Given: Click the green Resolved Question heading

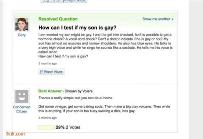Looking at the screenshot, I should pyautogui.click(x=58, y=19).
